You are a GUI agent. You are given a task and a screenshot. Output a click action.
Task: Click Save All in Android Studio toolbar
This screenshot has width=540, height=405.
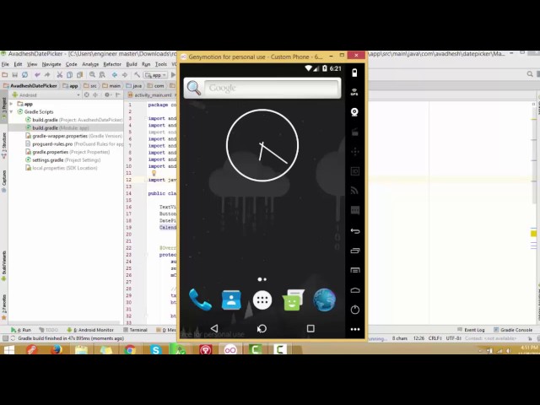coord(15,74)
